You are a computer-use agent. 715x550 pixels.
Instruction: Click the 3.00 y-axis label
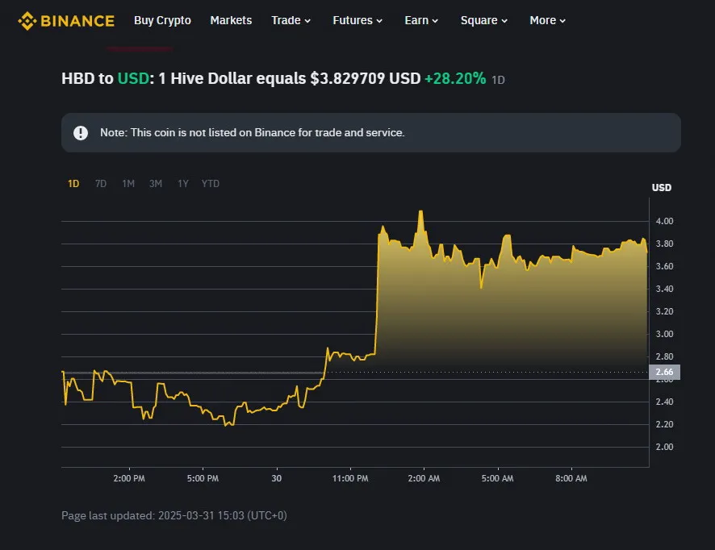point(664,334)
